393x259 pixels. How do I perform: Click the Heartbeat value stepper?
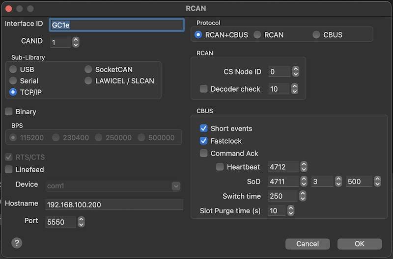tap(304, 167)
